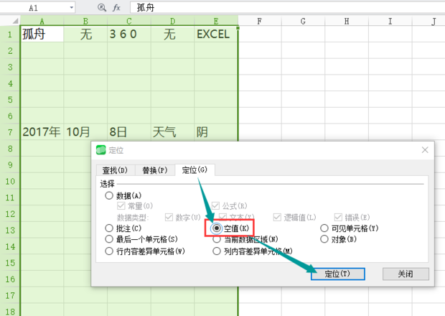Screen dimensions: 445x316
Task: Select 最后一个单元格(S) option
Action: (x=109, y=239)
